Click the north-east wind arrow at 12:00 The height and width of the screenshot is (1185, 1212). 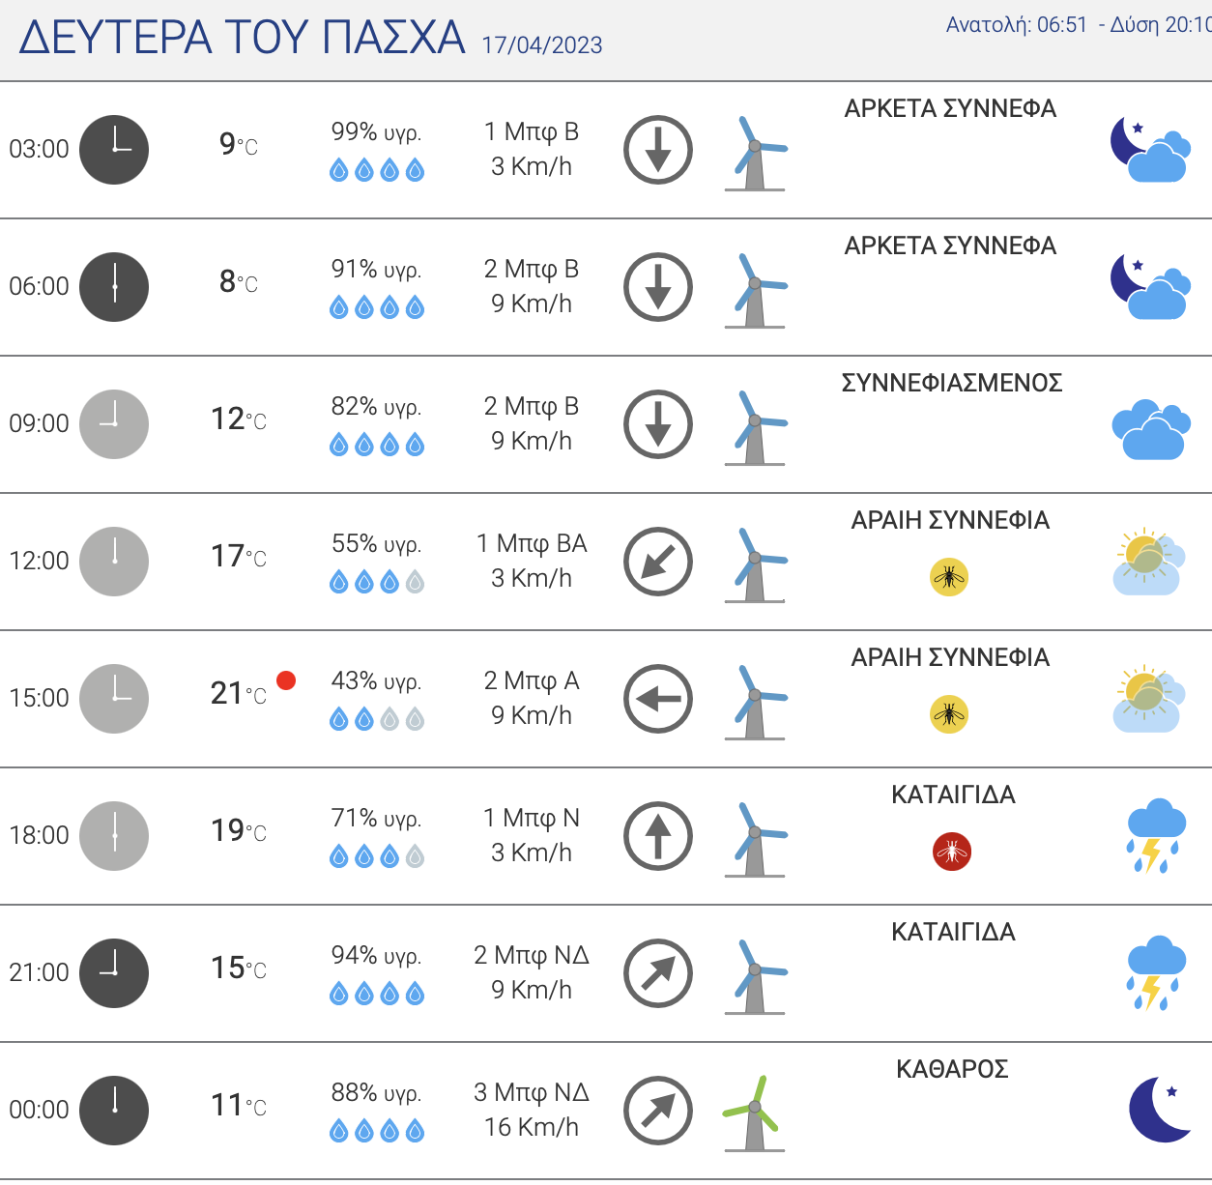(658, 562)
